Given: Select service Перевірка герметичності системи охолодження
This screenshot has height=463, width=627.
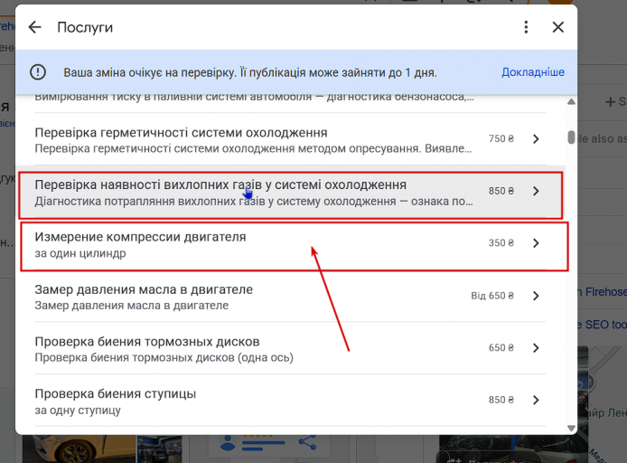Looking at the screenshot, I should [290, 139].
